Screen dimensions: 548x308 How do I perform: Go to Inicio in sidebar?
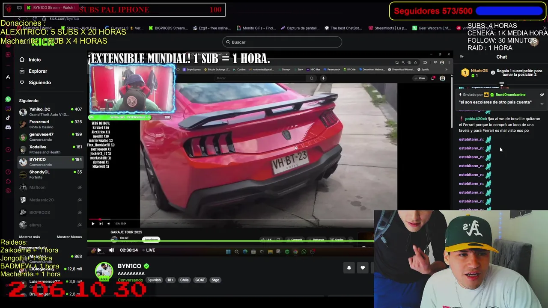tap(35, 59)
